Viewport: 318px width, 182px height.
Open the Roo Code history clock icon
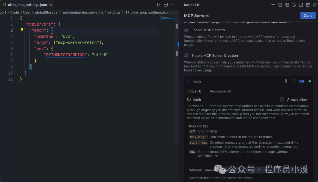pos(294,5)
